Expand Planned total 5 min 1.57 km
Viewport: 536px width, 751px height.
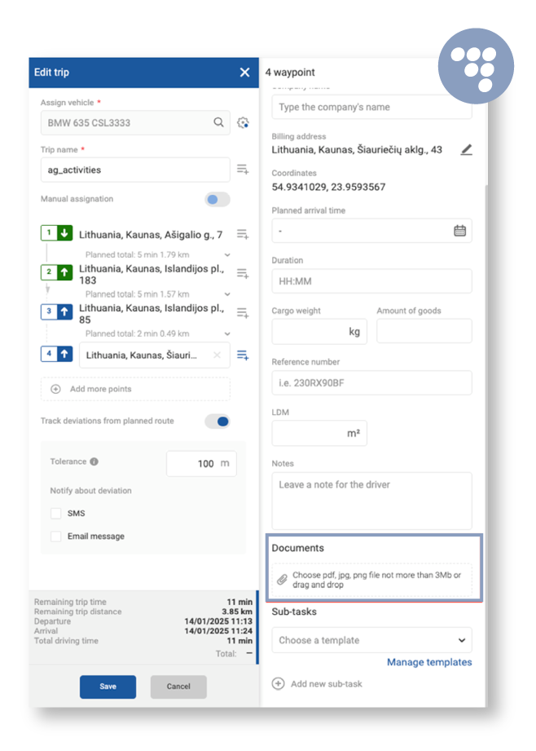coord(227,294)
